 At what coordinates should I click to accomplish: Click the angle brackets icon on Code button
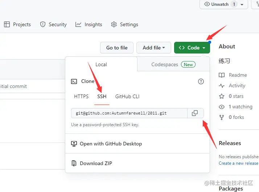(182, 48)
